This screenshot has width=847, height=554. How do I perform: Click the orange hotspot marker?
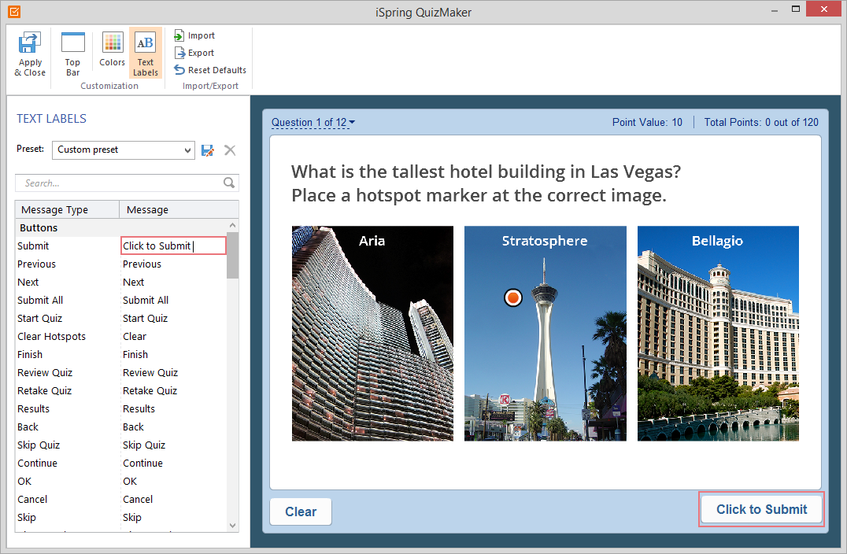(x=512, y=297)
